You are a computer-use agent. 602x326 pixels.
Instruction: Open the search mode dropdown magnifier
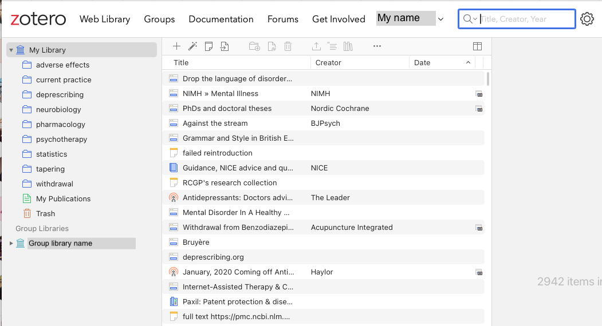pos(470,19)
